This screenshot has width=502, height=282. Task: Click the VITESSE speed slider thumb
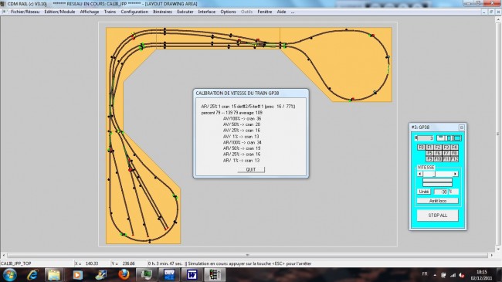coord(435,174)
